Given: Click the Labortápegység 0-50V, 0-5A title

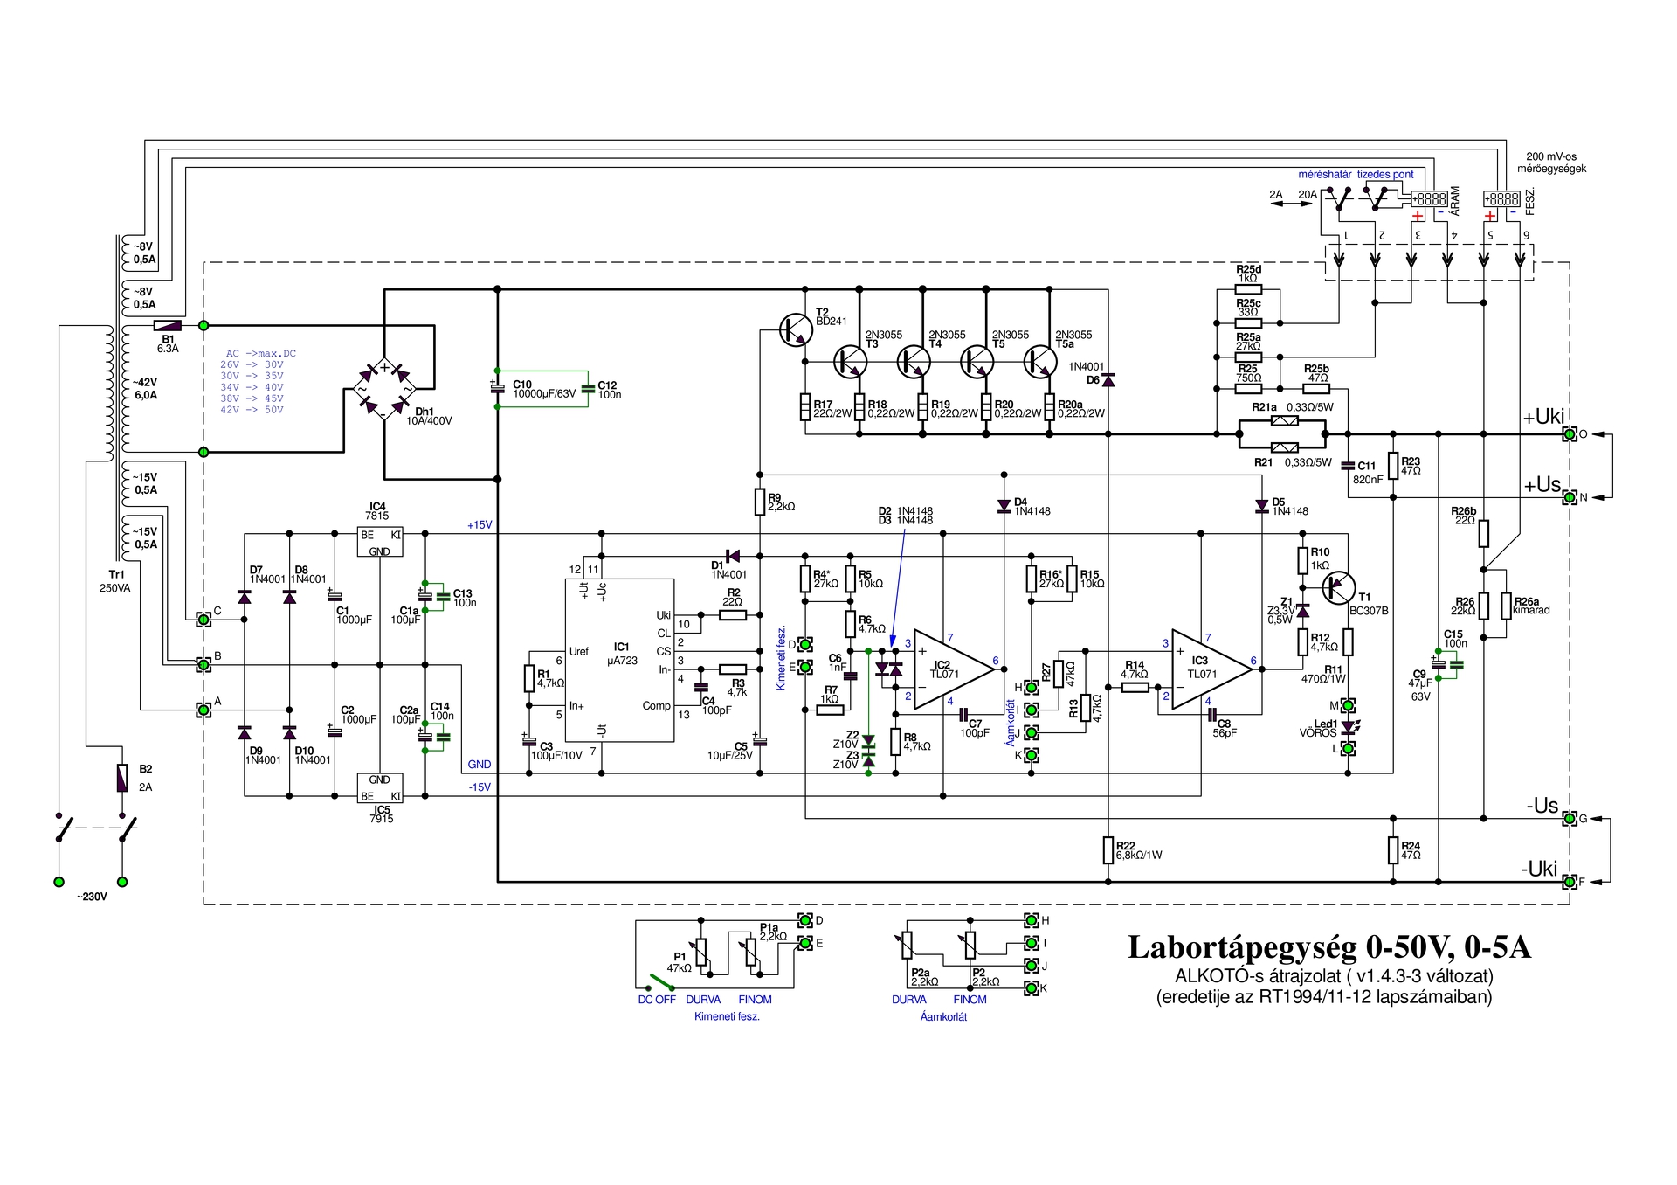Looking at the screenshot, I should pyautogui.click(x=1328, y=948).
